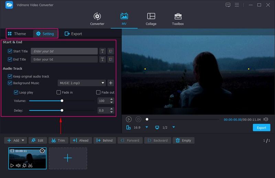Click the plus icon to add background music

(111, 83)
